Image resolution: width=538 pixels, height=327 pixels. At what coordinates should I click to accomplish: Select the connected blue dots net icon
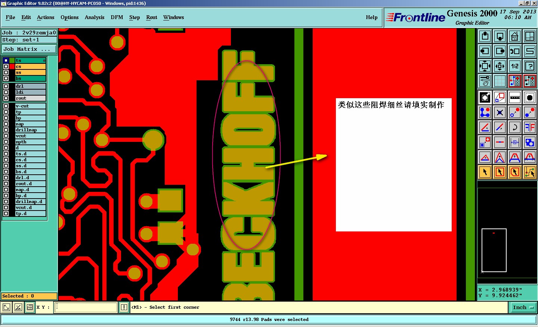[x=485, y=112]
